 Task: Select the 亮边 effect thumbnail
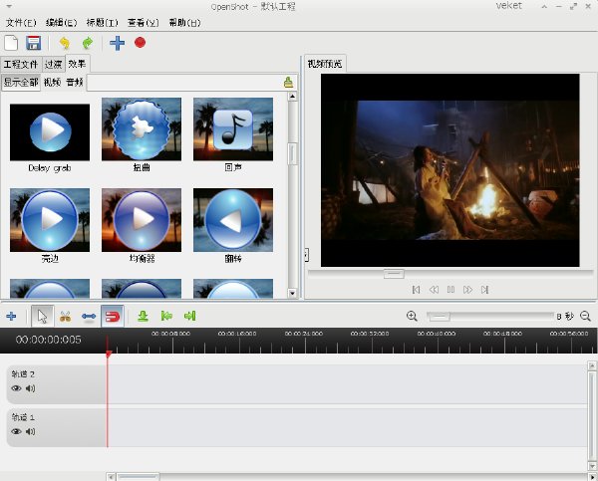point(50,220)
